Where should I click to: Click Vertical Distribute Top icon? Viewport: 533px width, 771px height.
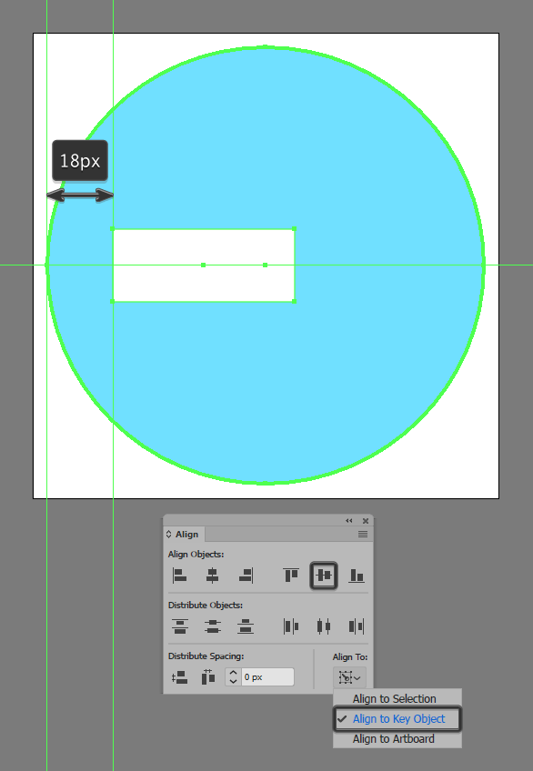click(x=180, y=626)
